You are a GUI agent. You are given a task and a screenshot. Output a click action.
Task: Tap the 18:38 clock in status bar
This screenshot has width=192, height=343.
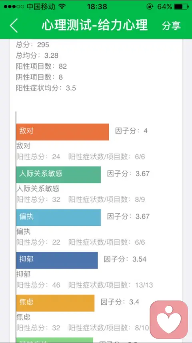[97, 6]
